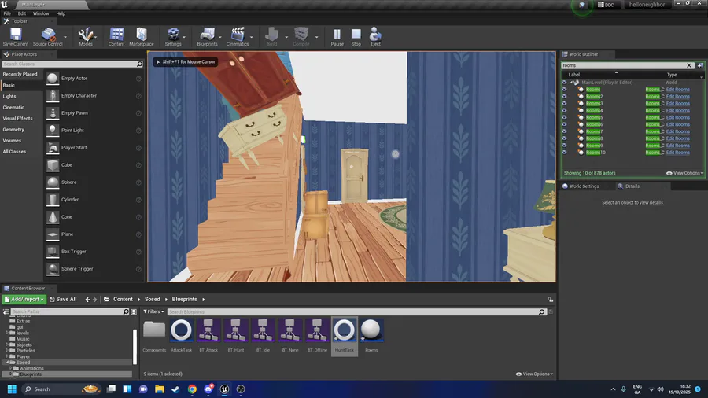
Task: Open Add/Import dropdown button
Action: point(24,299)
